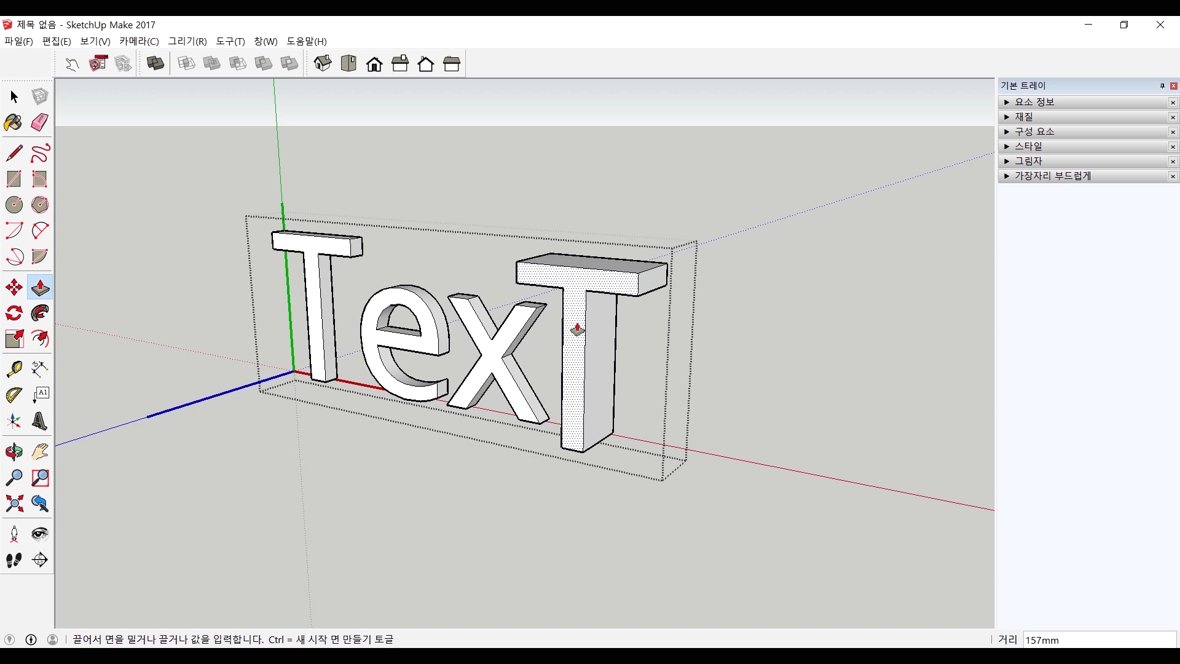Click the Zoom Extents tool

click(14, 504)
